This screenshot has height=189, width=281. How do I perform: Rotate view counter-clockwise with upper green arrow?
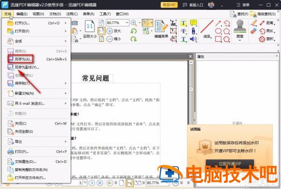[133, 31]
